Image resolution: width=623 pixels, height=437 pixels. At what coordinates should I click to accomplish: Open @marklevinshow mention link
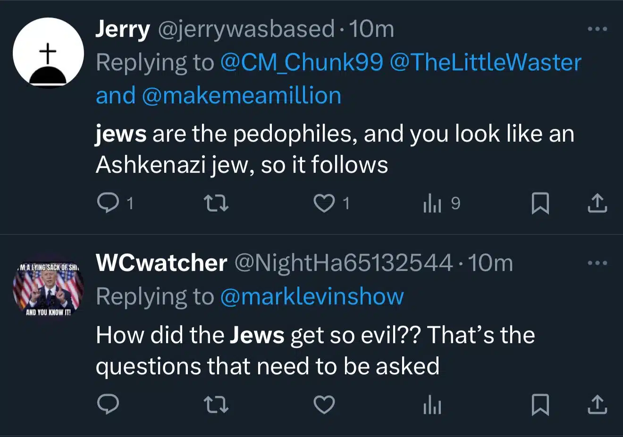pos(311,296)
